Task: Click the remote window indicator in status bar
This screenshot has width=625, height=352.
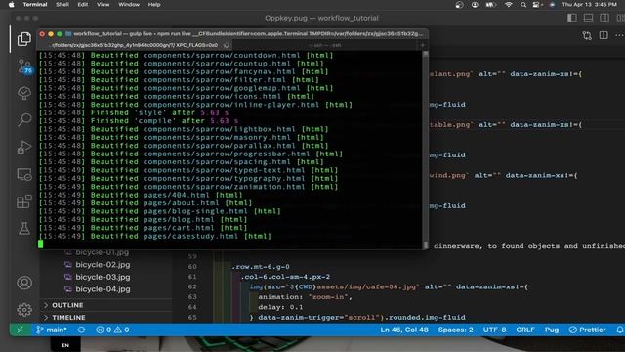Action: pos(20,330)
